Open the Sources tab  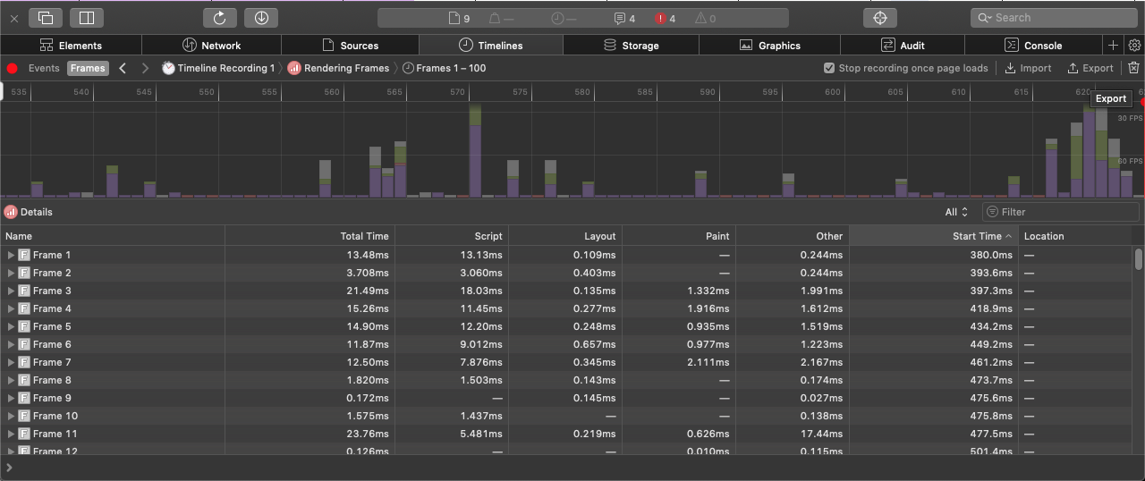click(x=350, y=45)
